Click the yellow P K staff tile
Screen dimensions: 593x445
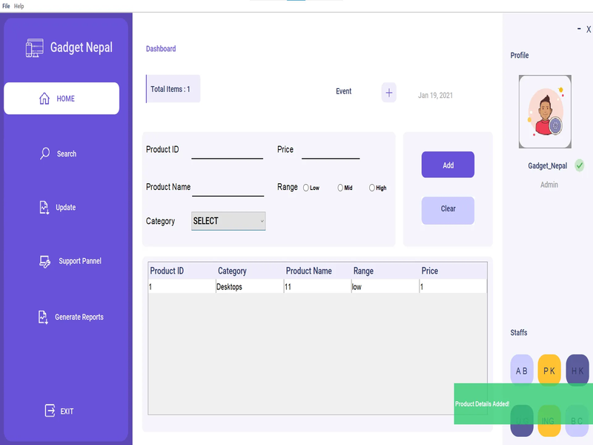pos(549,370)
